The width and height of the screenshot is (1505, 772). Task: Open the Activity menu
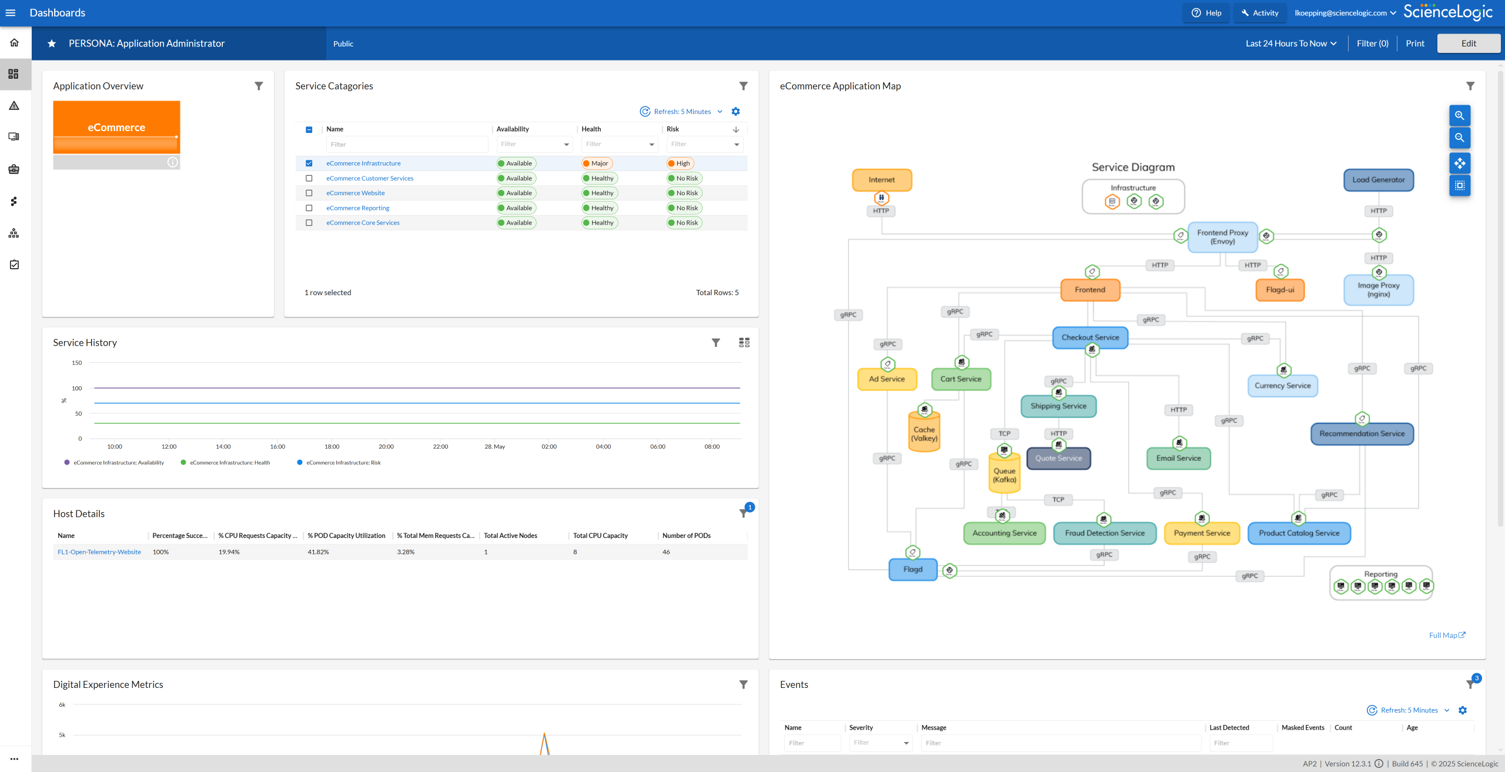coord(1259,13)
